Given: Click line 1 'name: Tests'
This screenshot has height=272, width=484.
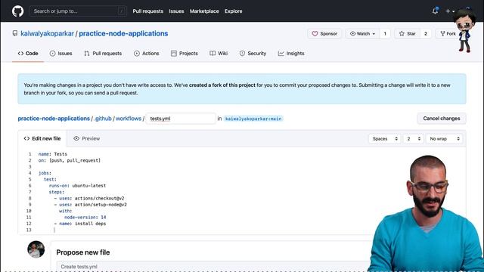Looking at the screenshot, I should point(53,154).
